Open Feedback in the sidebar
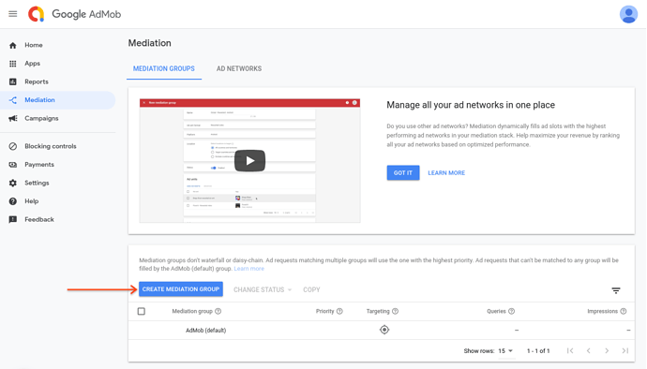This screenshot has height=369, width=647. (x=58, y=219)
